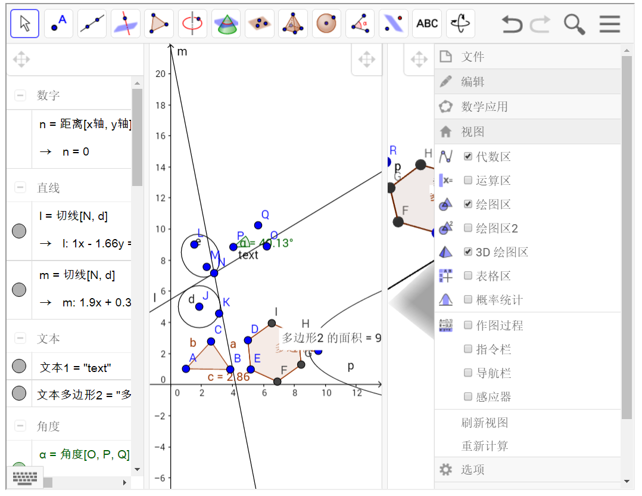
Task: Click point C of the triangle
Action: pos(211,341)
